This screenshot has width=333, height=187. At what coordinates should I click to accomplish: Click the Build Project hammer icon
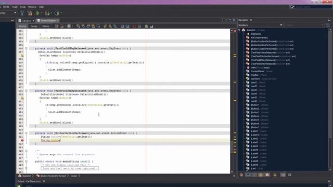[22, 13]
